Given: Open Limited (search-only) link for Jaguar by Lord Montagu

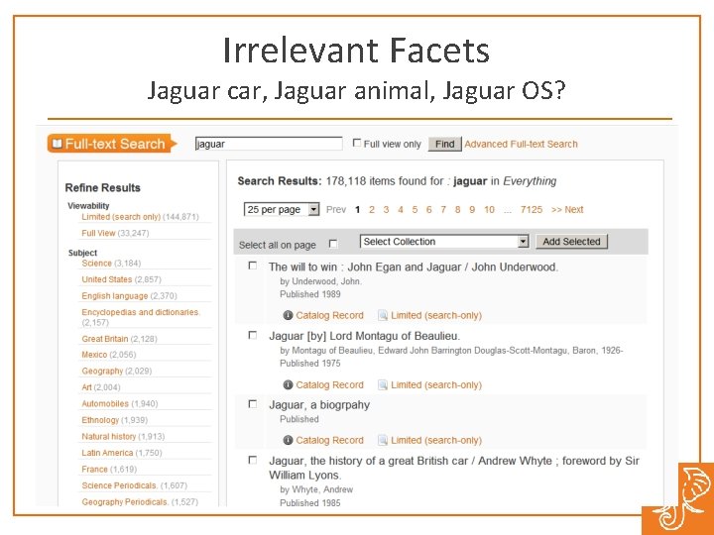Looking at the screenshot, I should 436,384.
